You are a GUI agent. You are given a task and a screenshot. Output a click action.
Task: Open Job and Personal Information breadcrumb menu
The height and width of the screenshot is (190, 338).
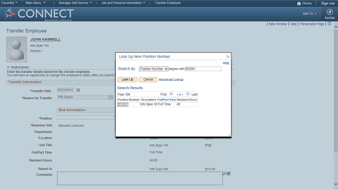(123, 3)
